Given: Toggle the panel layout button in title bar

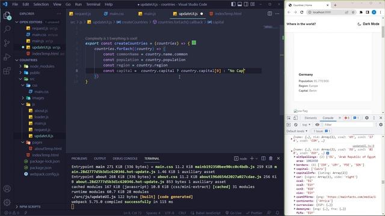Looking at the screenshot, I should point(239,4).
